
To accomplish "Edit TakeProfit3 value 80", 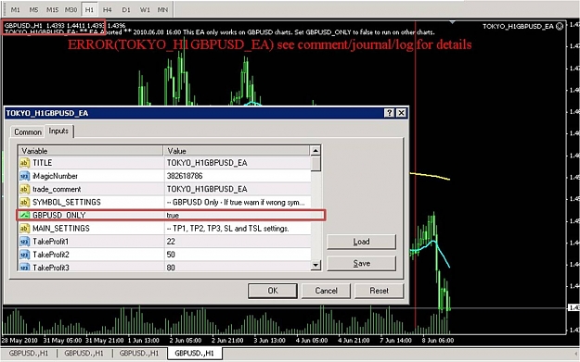I will (x=238, y=267).
